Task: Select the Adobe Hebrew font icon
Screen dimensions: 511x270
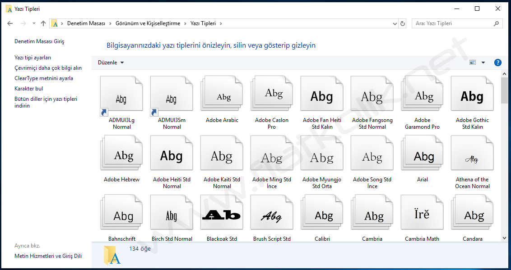Action: (x=121, y=153)
